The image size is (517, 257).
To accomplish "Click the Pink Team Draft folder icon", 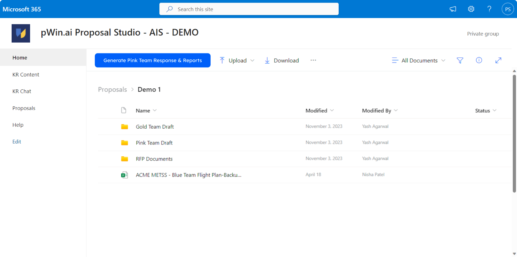I will point(124,143).
